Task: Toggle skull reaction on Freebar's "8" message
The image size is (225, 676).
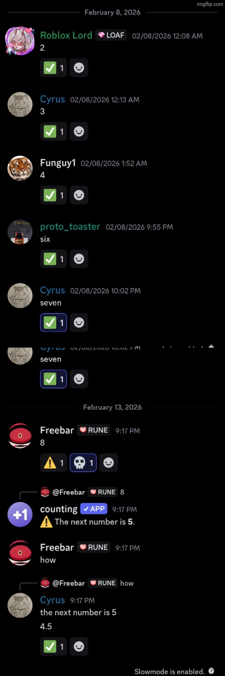Action: click(x=83, y=463)
